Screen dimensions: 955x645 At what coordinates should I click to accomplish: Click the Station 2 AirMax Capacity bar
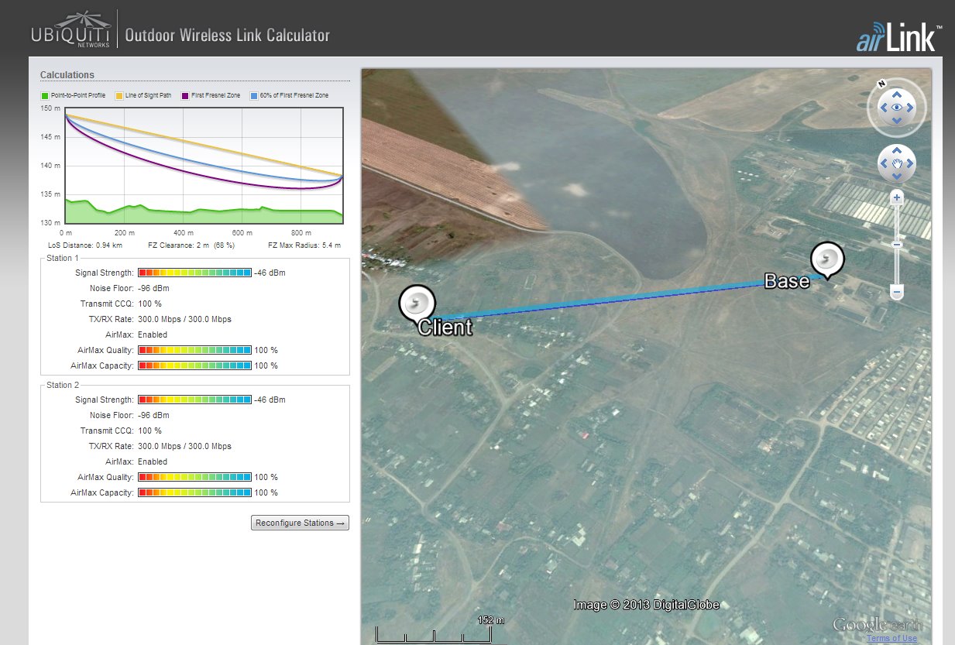[194, 492]
